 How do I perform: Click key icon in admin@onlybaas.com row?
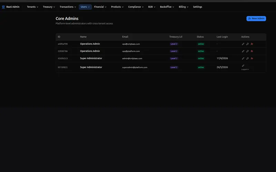(247, 58)
